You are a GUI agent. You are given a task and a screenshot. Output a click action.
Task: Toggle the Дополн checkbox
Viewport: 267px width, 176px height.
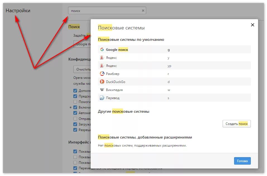[x=75, y=90]
